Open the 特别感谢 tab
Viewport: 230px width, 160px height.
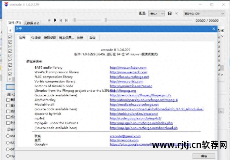[50, 38]
